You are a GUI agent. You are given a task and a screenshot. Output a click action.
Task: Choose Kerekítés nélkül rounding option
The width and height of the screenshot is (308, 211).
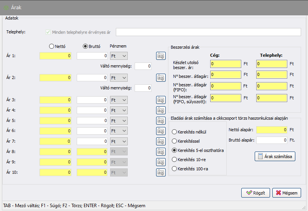(175, 132)
